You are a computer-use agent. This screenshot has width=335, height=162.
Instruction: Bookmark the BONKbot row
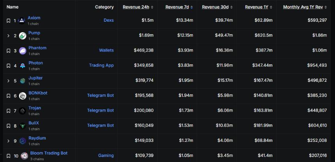[8, 96]
